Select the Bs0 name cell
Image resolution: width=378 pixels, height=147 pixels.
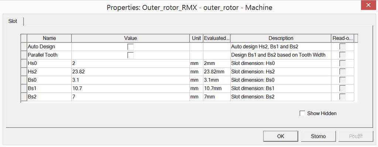tap(49, 80)
